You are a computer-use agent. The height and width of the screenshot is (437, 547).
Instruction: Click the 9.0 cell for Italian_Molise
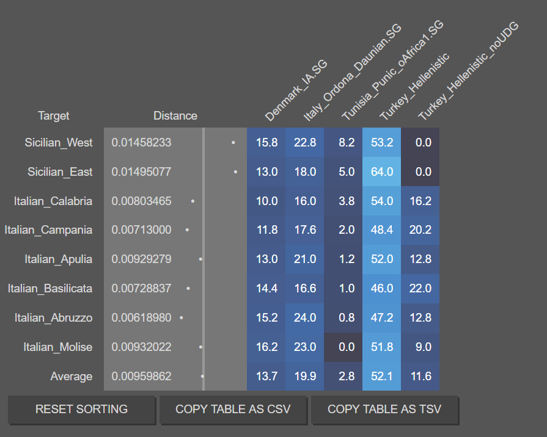(x=420, y=347)
